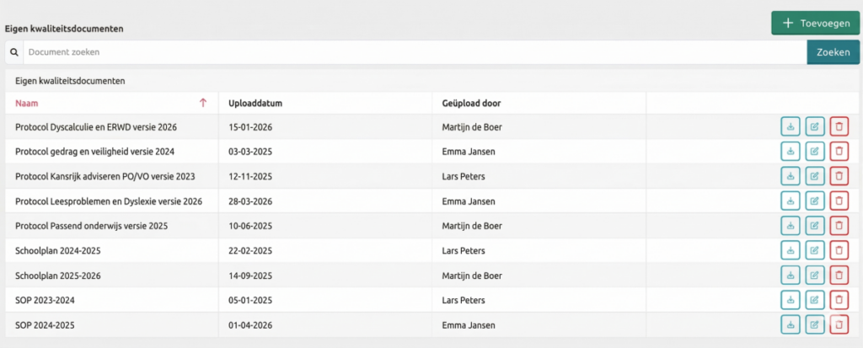Download SOP 2024-2025 file
The height and width of the screenshot is (348, 863).
791,325
